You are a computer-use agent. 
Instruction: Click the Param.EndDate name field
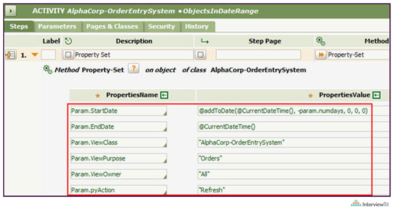pyautogui.click(x=119, y=127)
